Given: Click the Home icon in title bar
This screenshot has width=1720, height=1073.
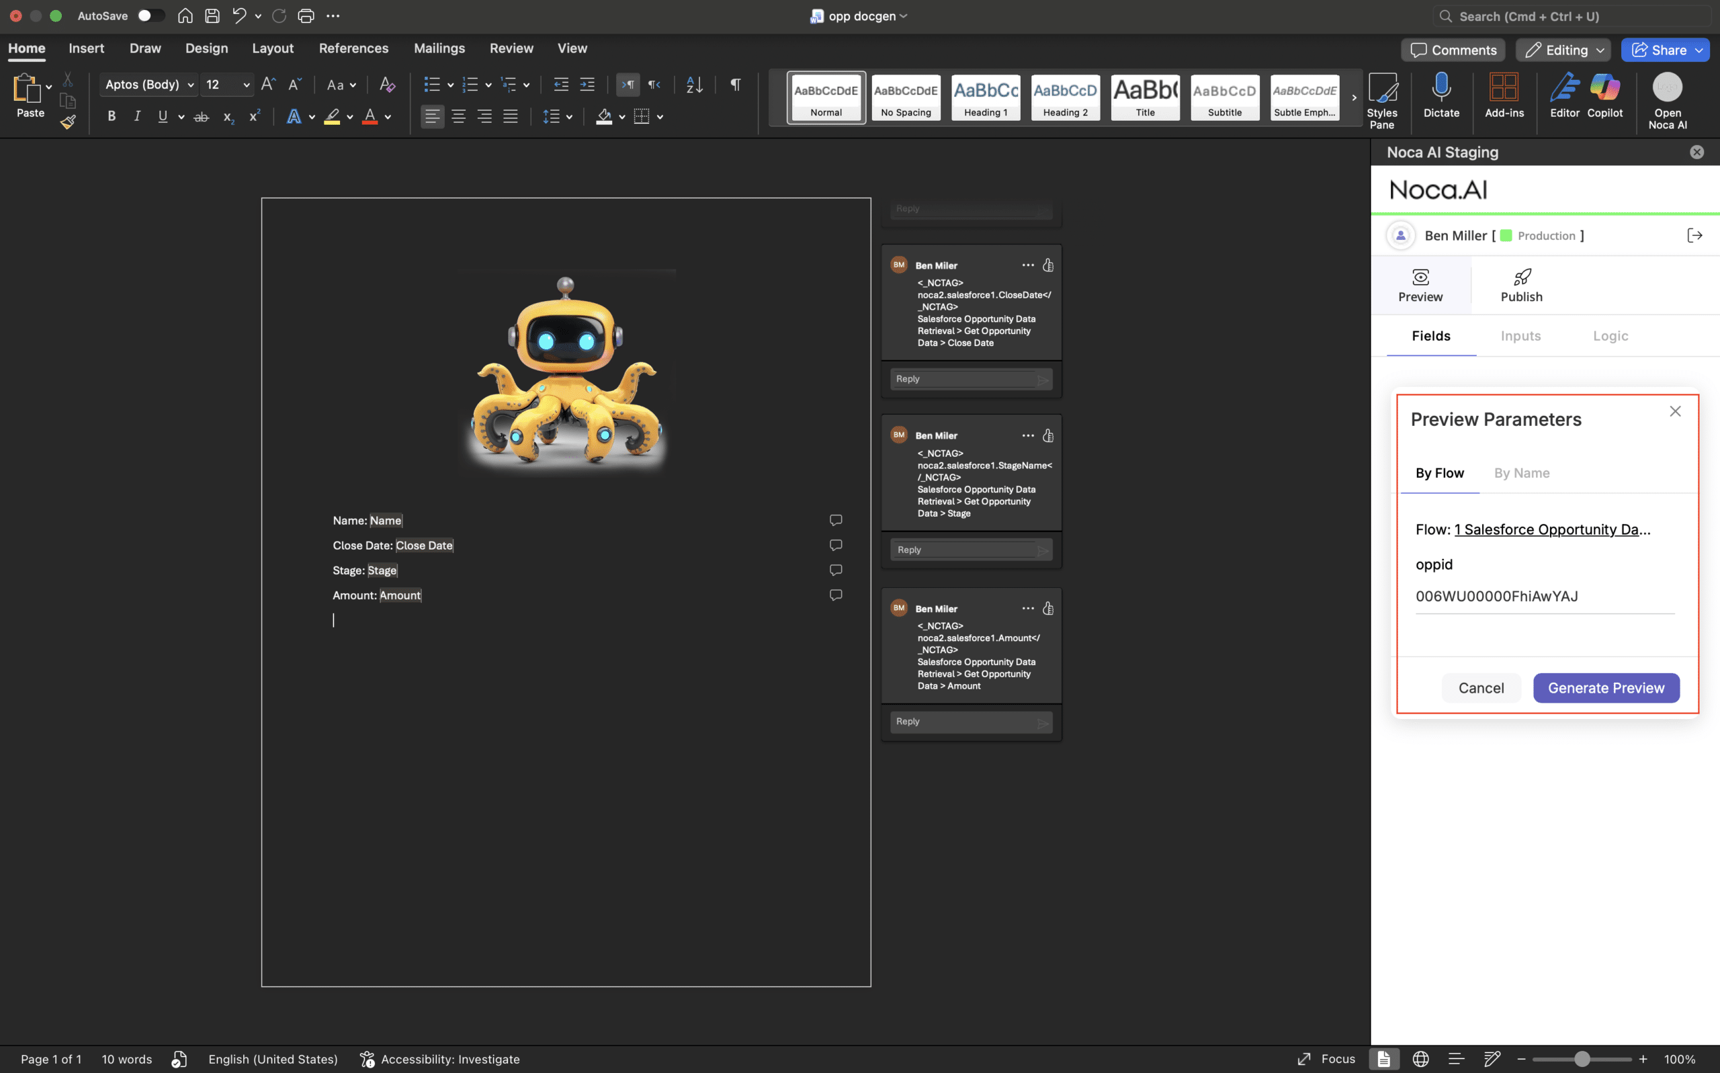Looking at the screenshot, I should tap(185, 15).
